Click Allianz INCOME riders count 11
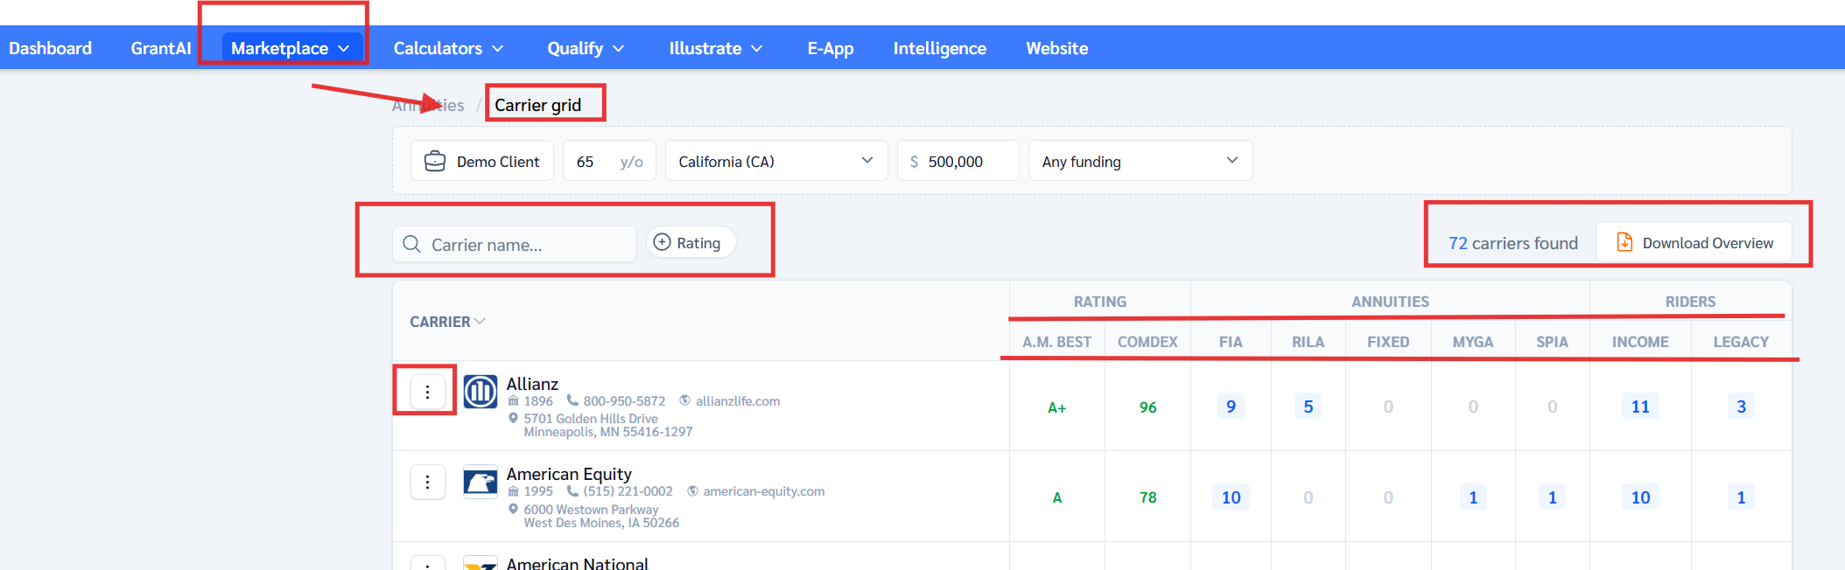Screen dimensions: 1845x570 click(1640, 406)
